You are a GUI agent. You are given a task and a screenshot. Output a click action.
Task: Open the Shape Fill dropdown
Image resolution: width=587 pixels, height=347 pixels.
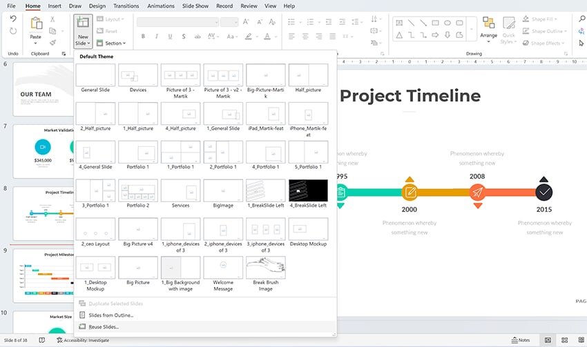pos(548,19)
